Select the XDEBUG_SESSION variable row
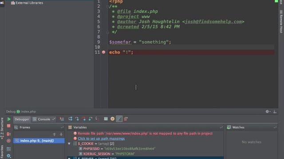284x159 pixels. click(x=146, y=154)
